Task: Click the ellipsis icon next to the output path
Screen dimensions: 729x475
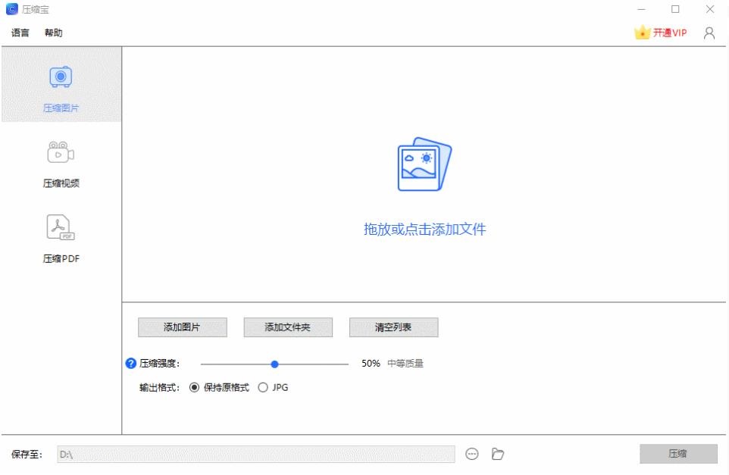Action: pyautogui.click(x=473, y=453)
